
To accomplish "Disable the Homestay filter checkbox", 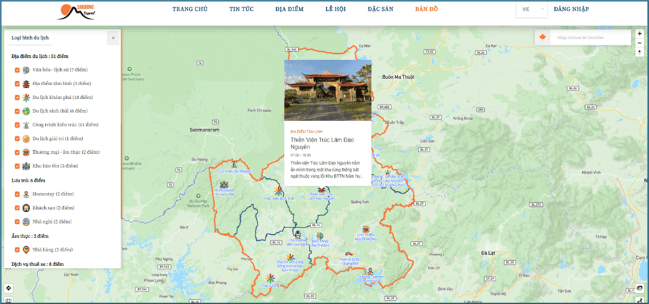I will pyautogui.click(x=17, y=194).
